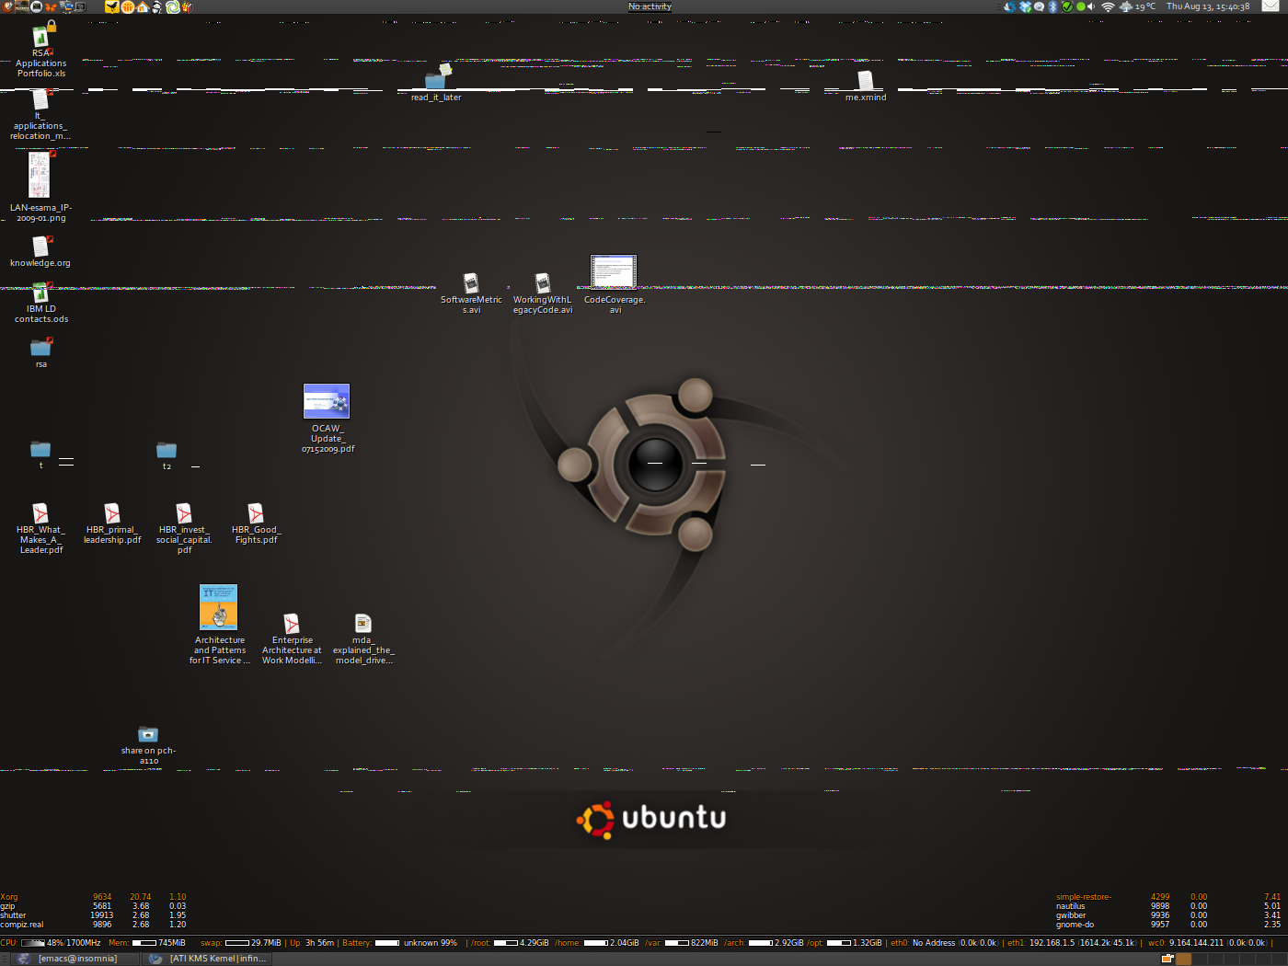Click the green status dot tray icon
This screenshot has width=1288, height=966.
coord(1080,6)
